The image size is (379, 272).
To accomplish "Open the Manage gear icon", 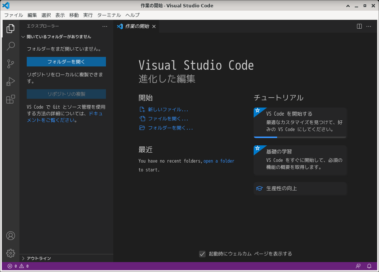I will pyautogui.click(x=10, y=253).
